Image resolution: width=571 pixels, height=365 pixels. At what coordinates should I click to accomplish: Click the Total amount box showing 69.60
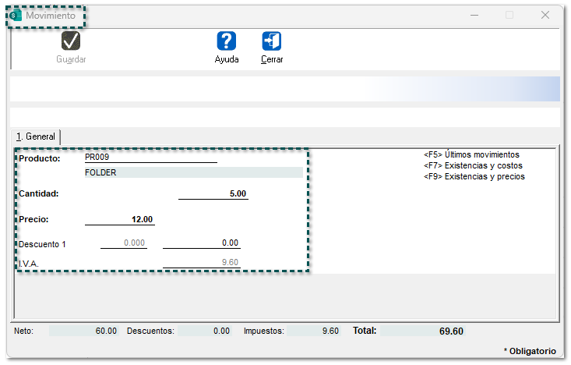click(x=424, y=331)
